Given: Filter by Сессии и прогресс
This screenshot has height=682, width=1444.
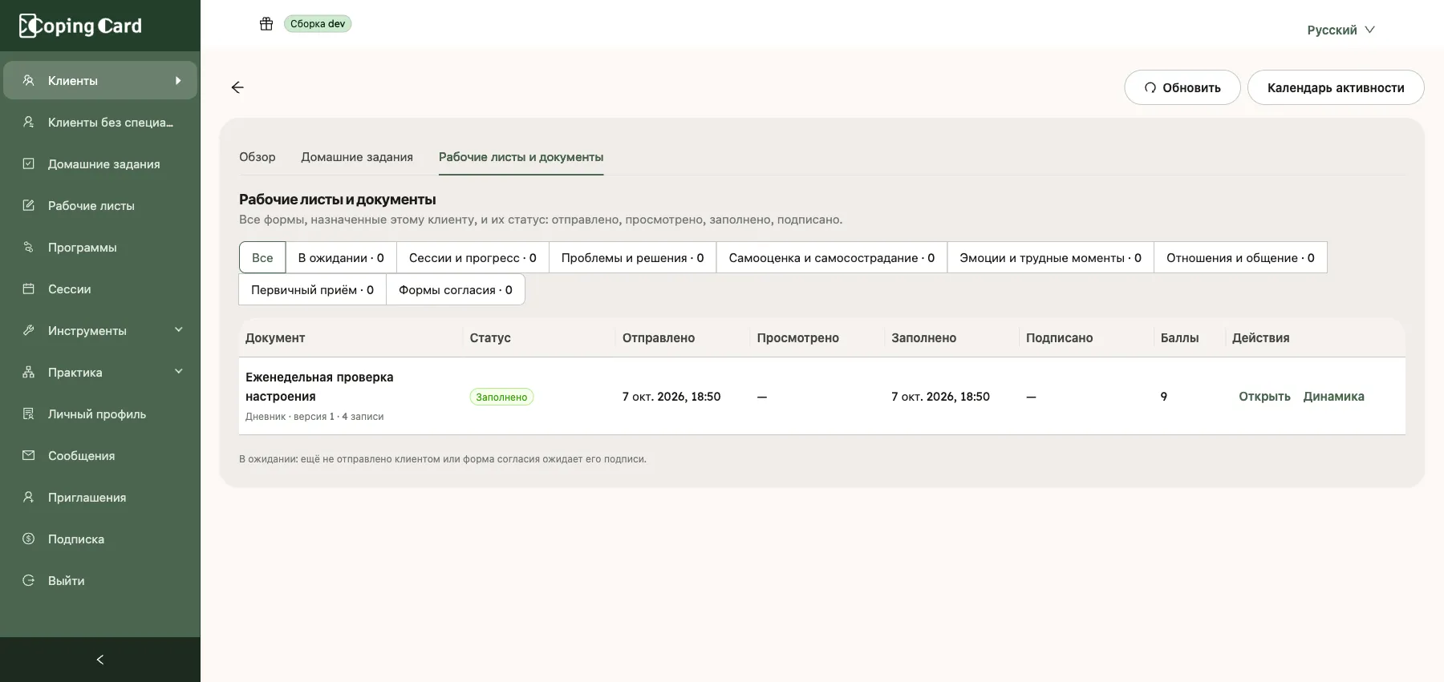Looking at the screenshot, I should pos(473,257).
